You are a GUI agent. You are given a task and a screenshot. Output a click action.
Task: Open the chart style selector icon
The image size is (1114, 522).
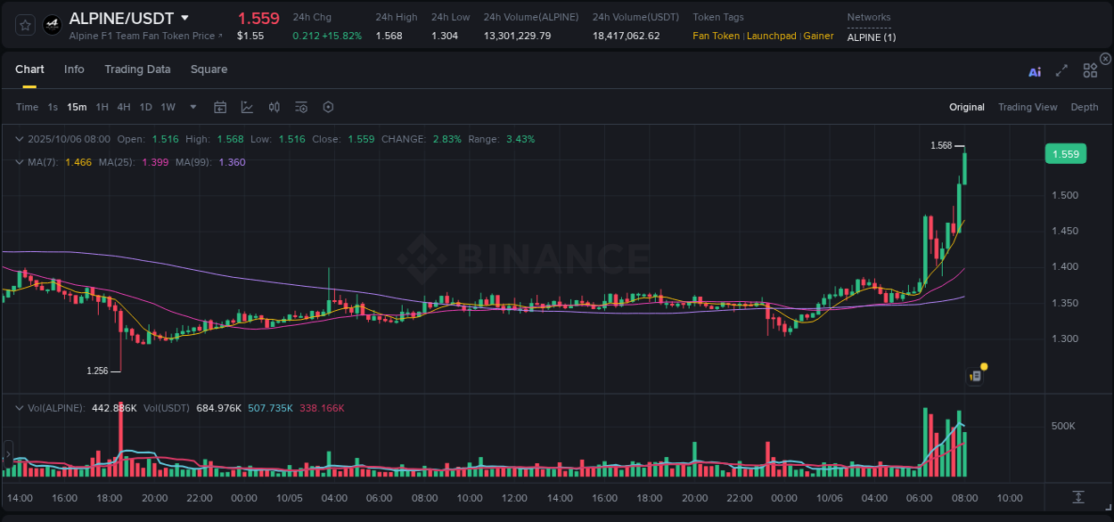(247, 106)
